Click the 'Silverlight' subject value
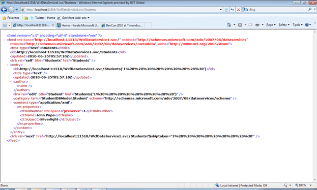 [49, 119]
